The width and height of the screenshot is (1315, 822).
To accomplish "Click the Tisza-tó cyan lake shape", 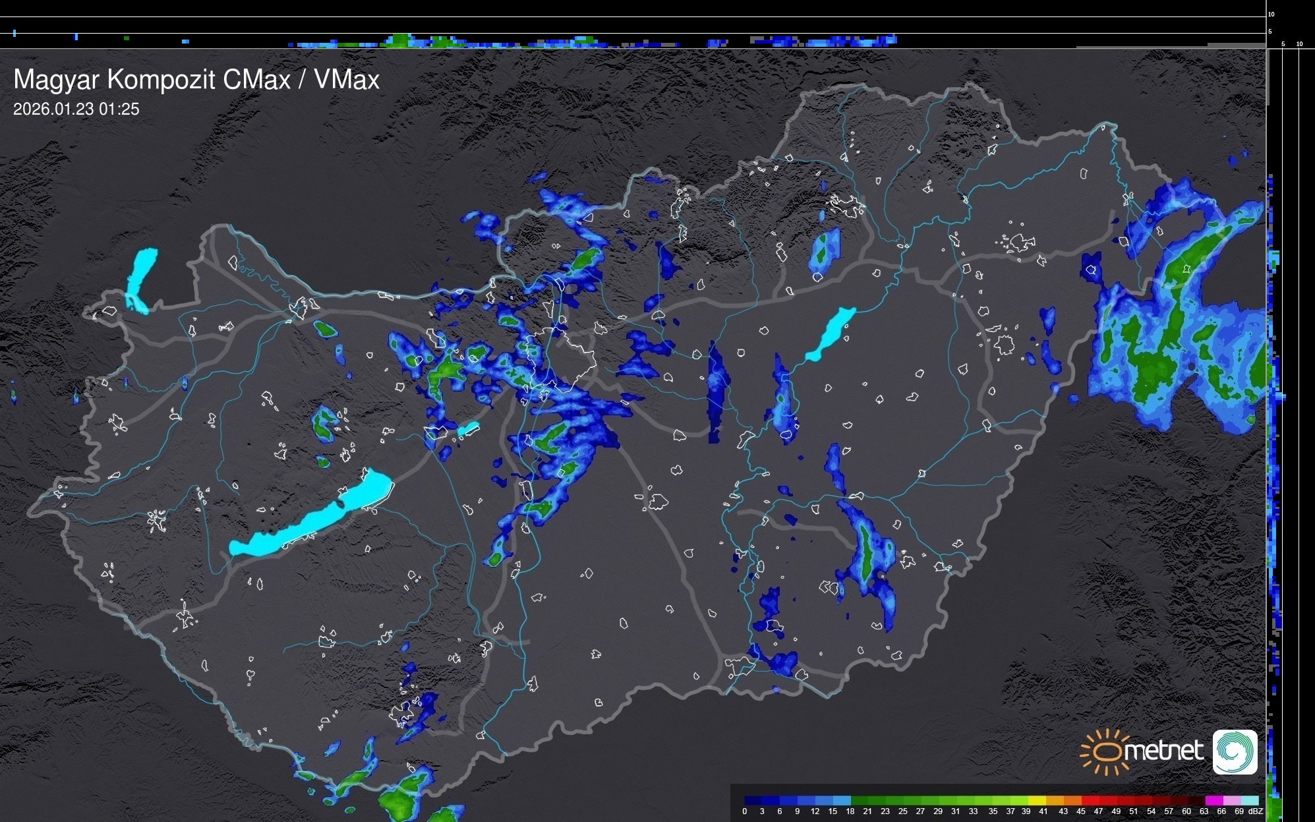I will [x=831, y=333].
